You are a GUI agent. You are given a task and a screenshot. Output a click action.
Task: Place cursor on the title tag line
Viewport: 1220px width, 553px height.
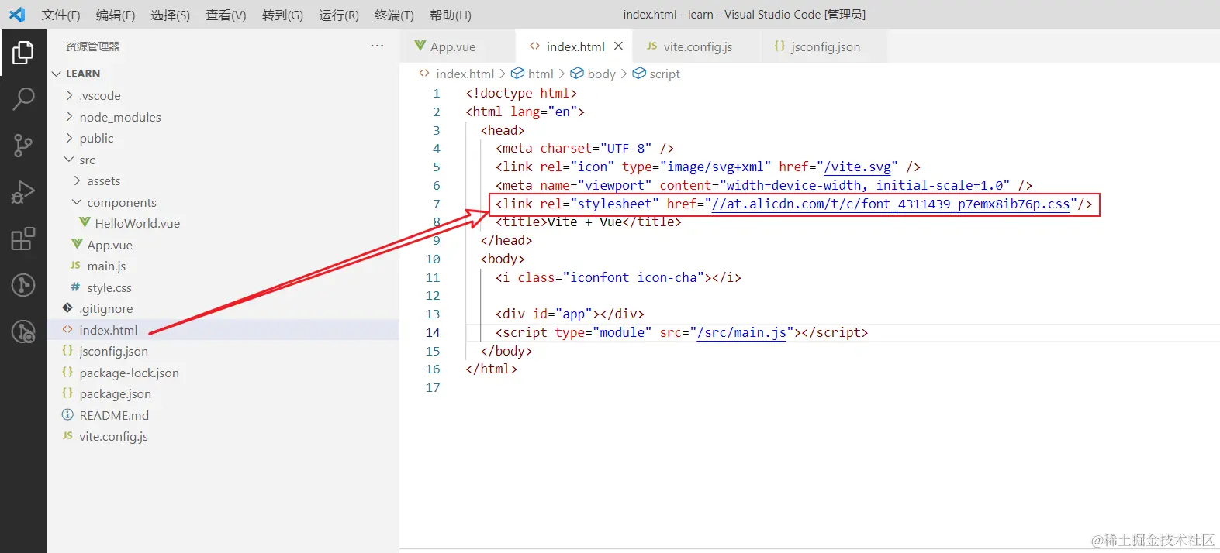tap(588, 222)
